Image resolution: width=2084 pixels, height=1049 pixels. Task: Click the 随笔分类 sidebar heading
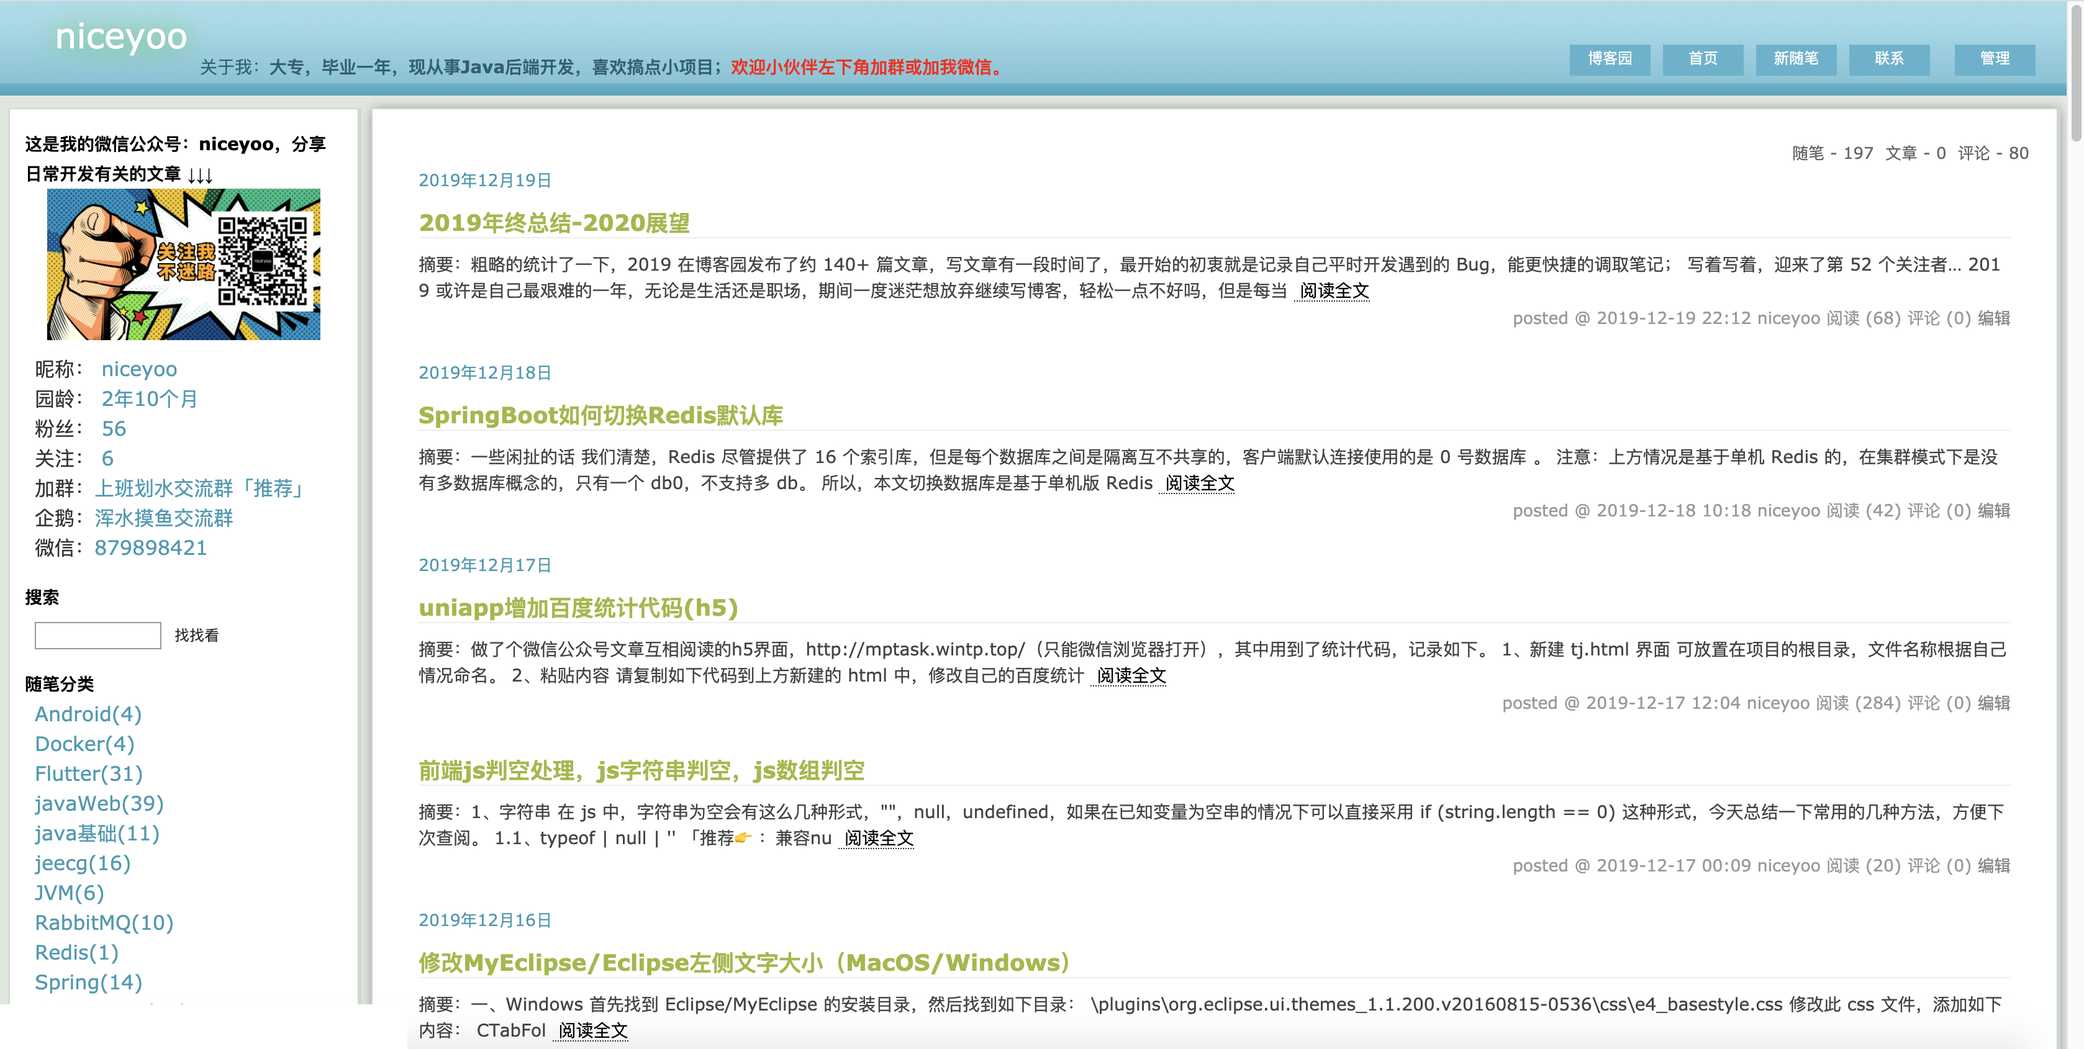(59, 684)
